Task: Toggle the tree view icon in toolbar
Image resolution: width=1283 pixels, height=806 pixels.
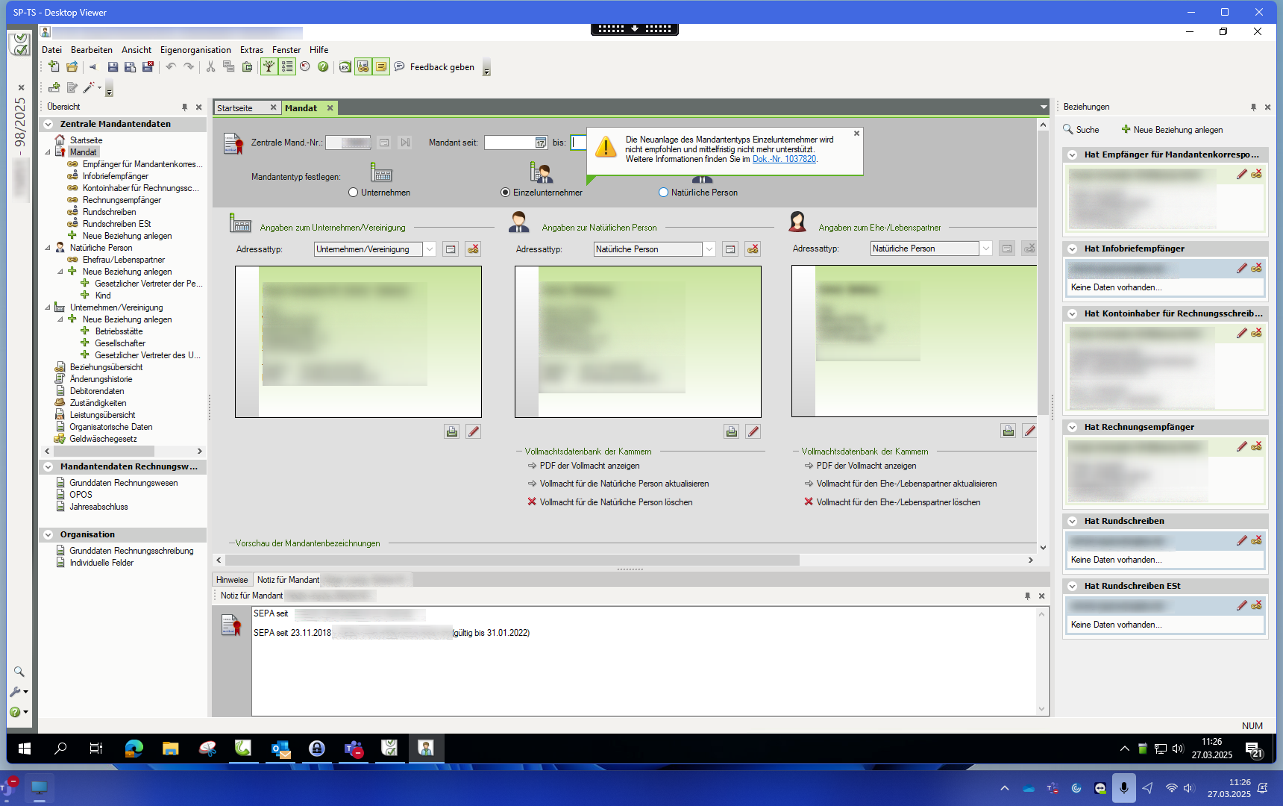Action: tap(269, 67)
